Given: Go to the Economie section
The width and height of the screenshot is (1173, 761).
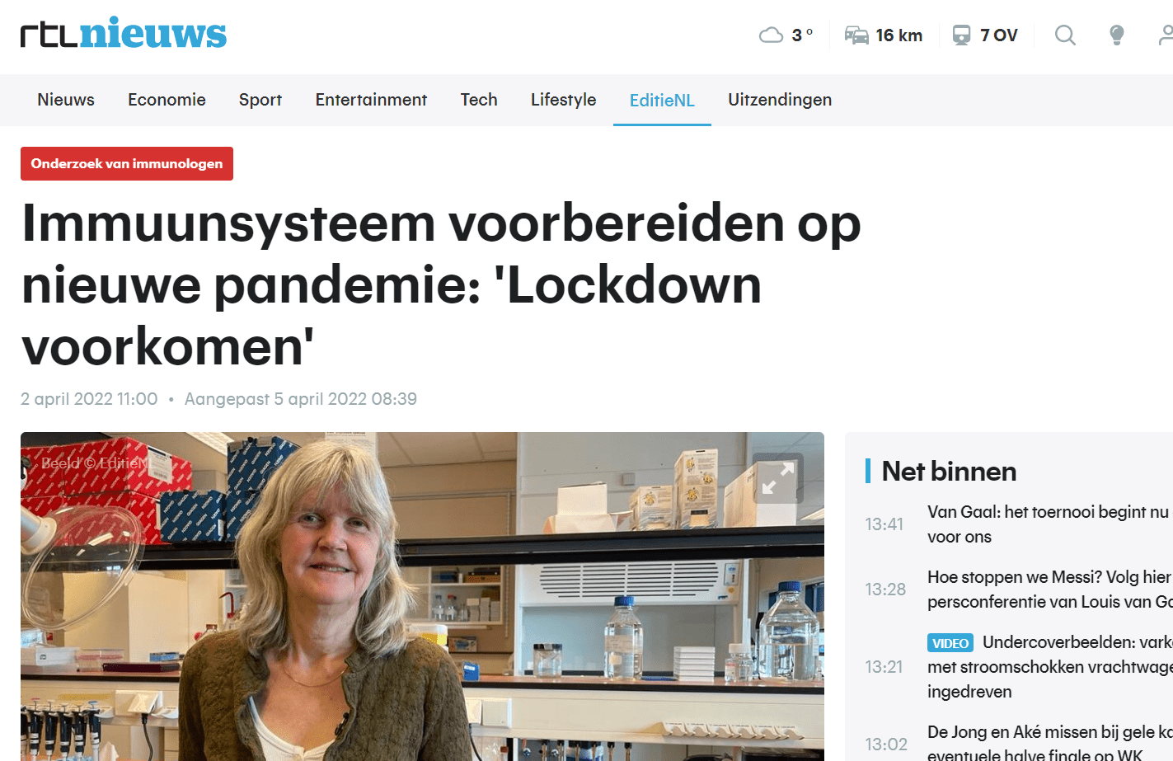Looking at the screenshot, I should pos(167,100).
